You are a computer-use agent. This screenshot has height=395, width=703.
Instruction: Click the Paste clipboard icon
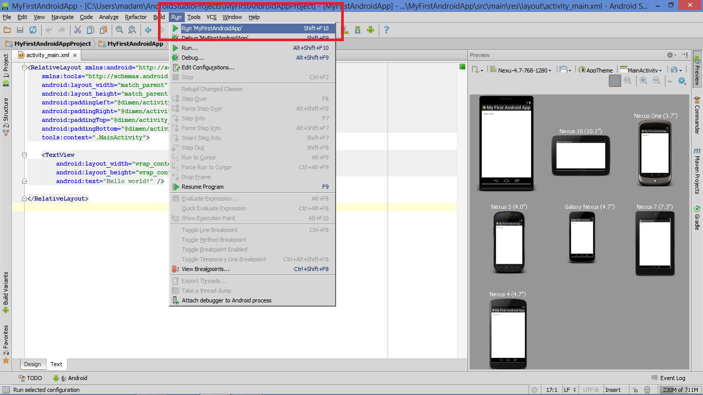[x=103, y=30]
